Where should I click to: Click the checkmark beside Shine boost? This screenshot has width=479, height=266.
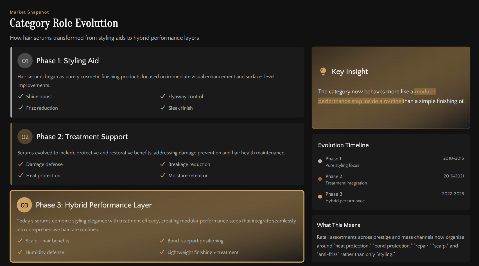pos(21,96)
